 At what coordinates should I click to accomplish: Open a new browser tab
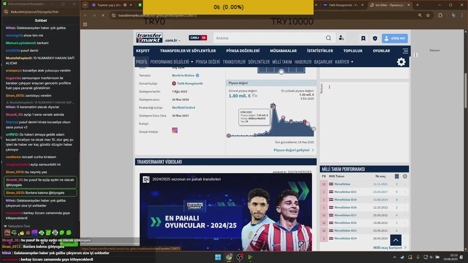tap(418, 5)
